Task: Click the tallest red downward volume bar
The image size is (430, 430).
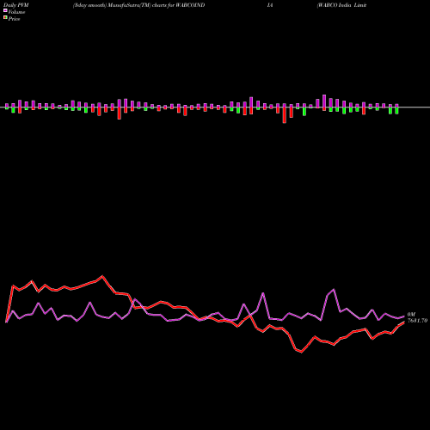Action: [x=285, y=115]
